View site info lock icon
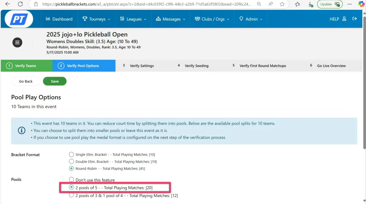The width and height of the screenshot is (366, 204). (x=36, y=4)
